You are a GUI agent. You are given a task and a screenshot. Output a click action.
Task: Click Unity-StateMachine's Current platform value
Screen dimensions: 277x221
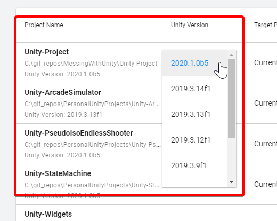point(265,184)
